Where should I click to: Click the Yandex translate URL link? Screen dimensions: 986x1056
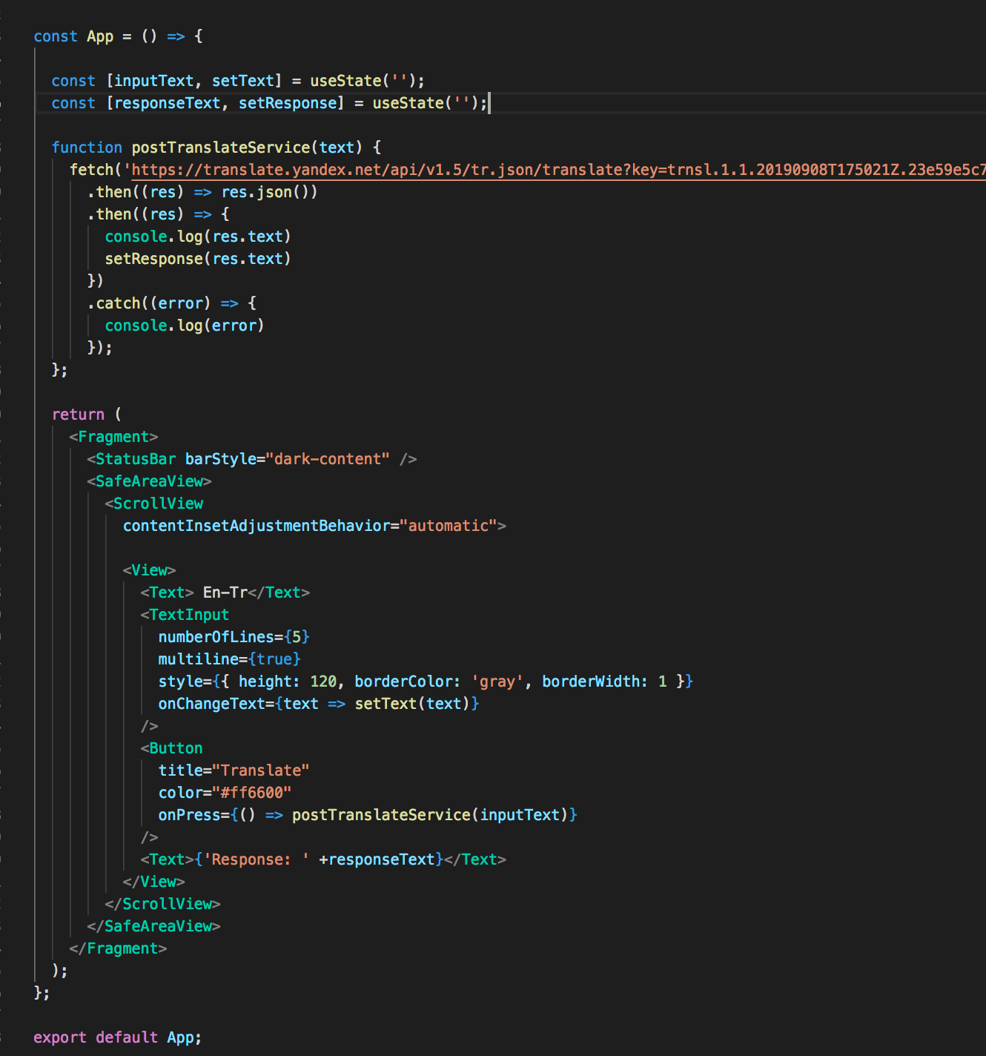pos(559,170)
